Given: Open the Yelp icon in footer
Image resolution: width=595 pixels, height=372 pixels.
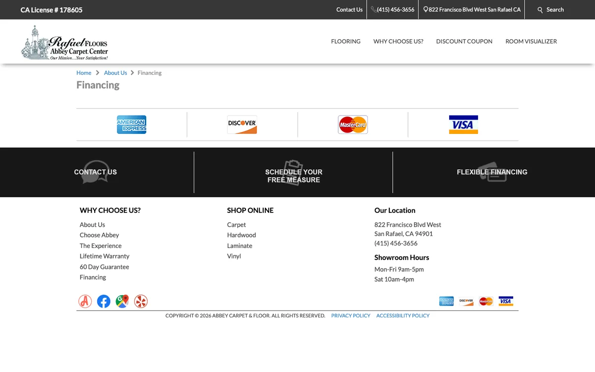Looking at the screenshot, I should tap(141, 301).
